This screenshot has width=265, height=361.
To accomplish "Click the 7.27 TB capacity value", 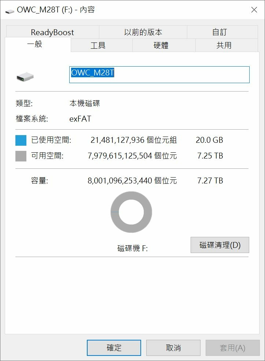I will [210, 181].
